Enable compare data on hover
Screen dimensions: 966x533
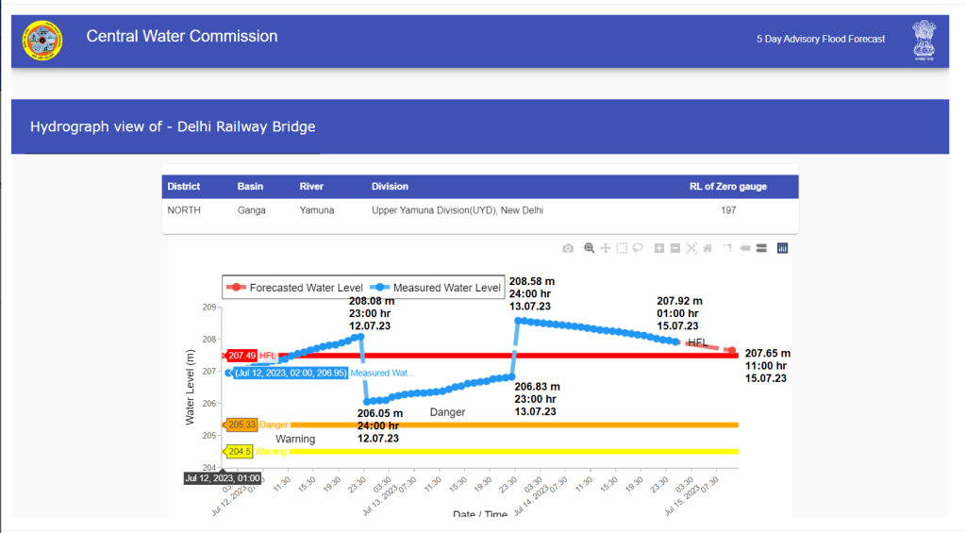(760, 248)
